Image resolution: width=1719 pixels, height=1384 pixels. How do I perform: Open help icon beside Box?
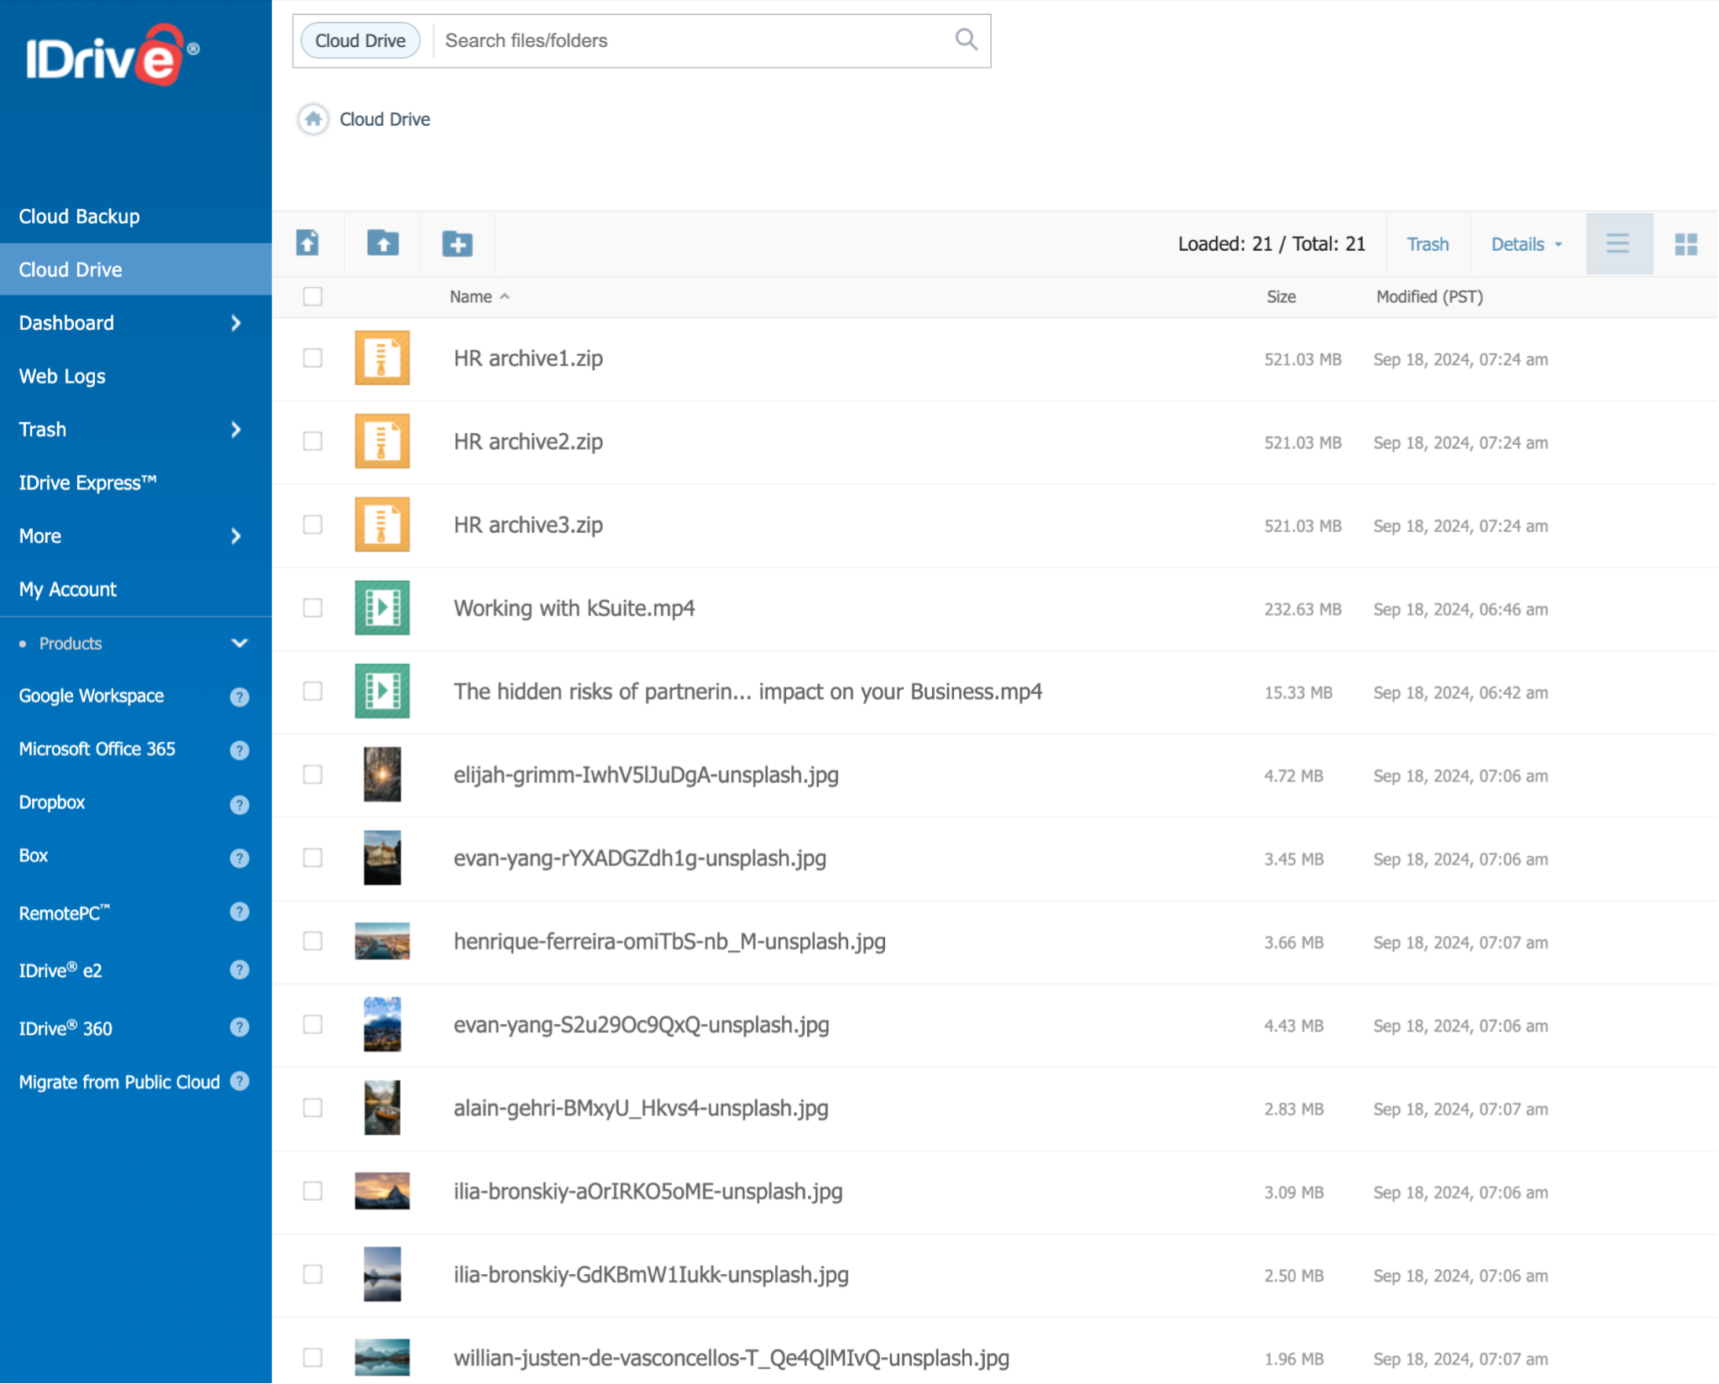point(239,858)
